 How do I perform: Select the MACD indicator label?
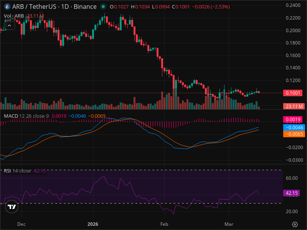(x=11, y=116)
